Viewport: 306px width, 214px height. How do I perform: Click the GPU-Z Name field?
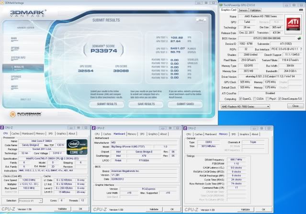tap(261, 16)
